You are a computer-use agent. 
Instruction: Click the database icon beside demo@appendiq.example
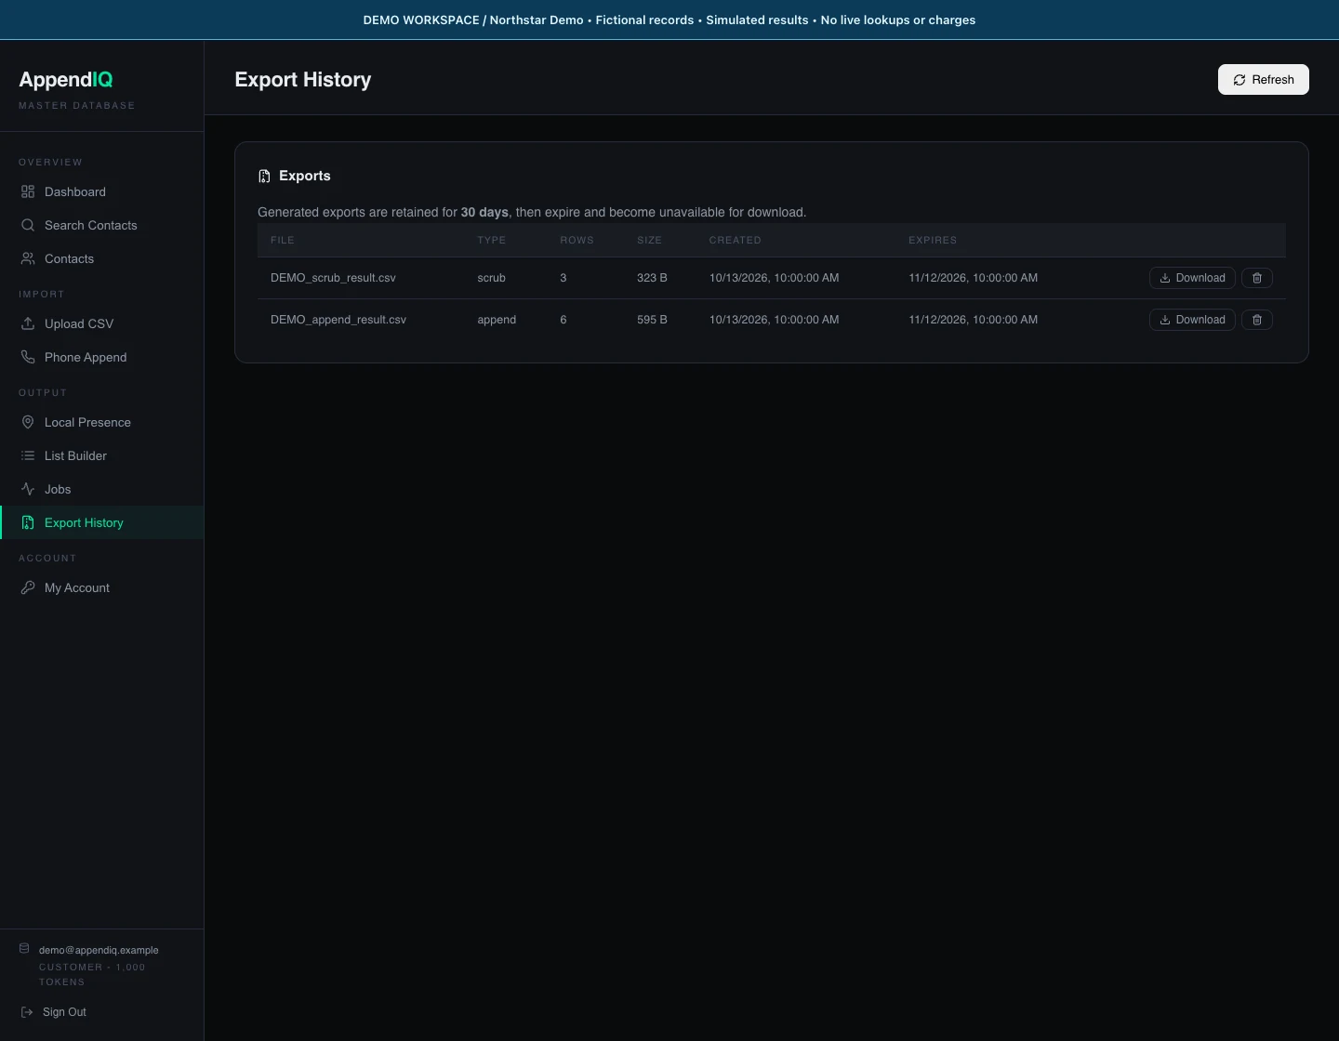[24, 949]
